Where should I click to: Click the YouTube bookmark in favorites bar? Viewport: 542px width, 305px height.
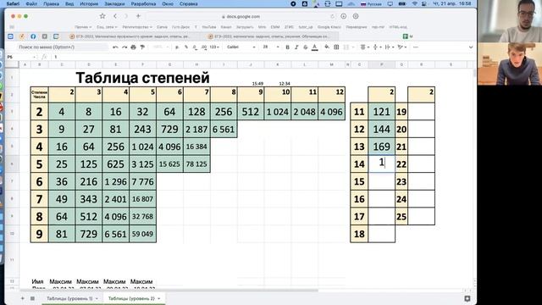pyautogui.click(x=209, y=26)
